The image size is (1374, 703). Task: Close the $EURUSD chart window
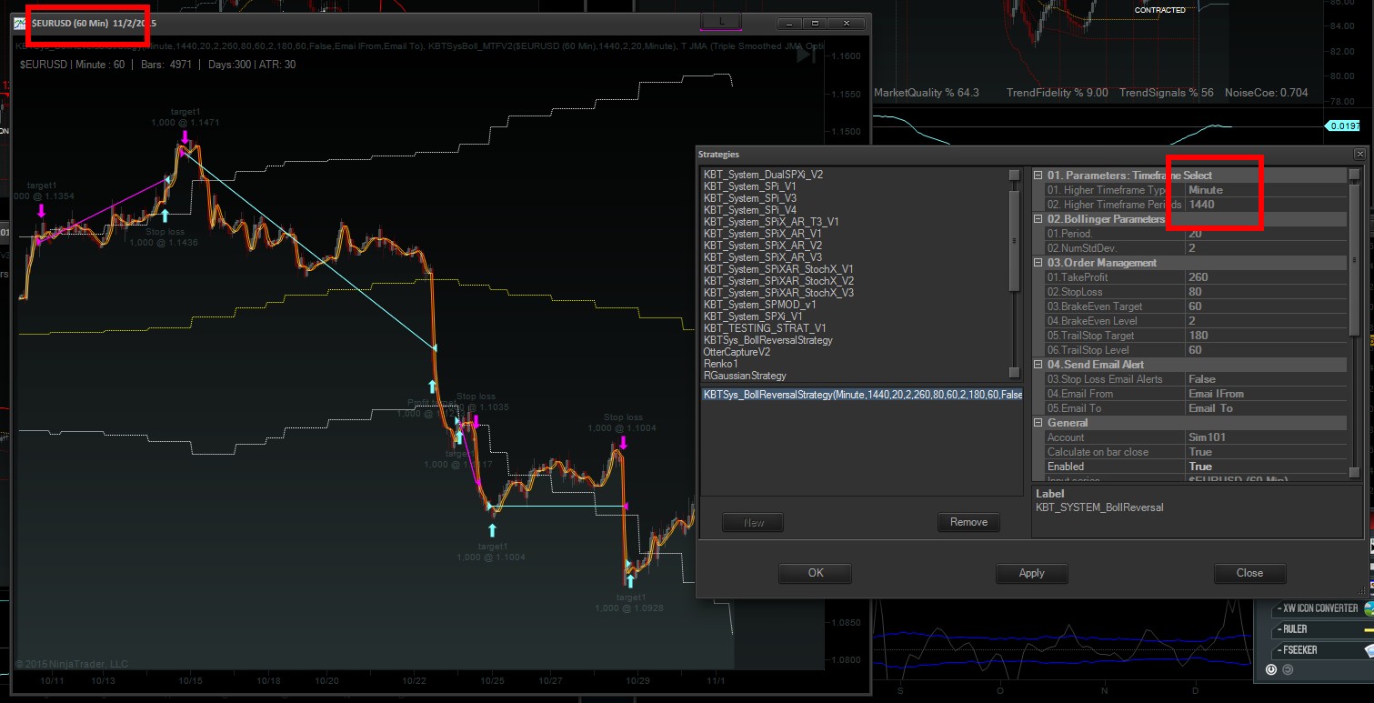pos(847,24)
